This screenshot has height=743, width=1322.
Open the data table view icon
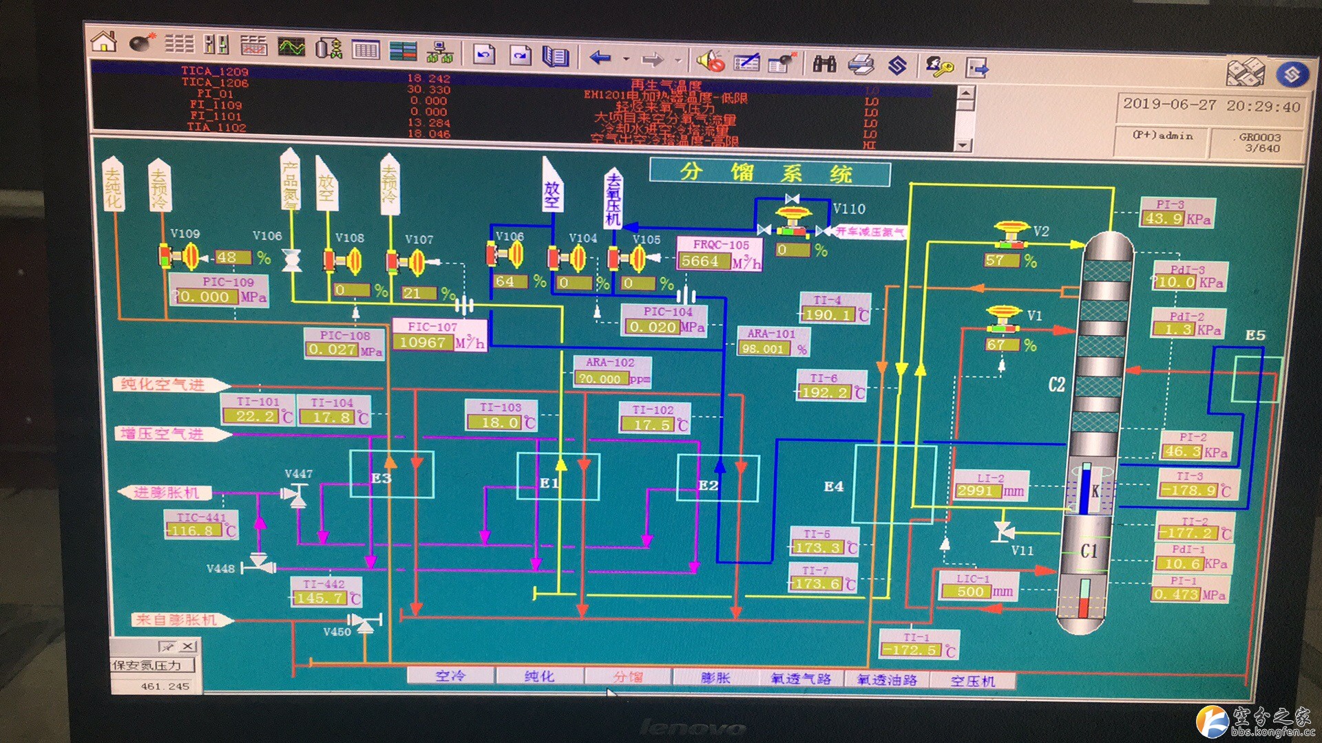tap(366, 49)
